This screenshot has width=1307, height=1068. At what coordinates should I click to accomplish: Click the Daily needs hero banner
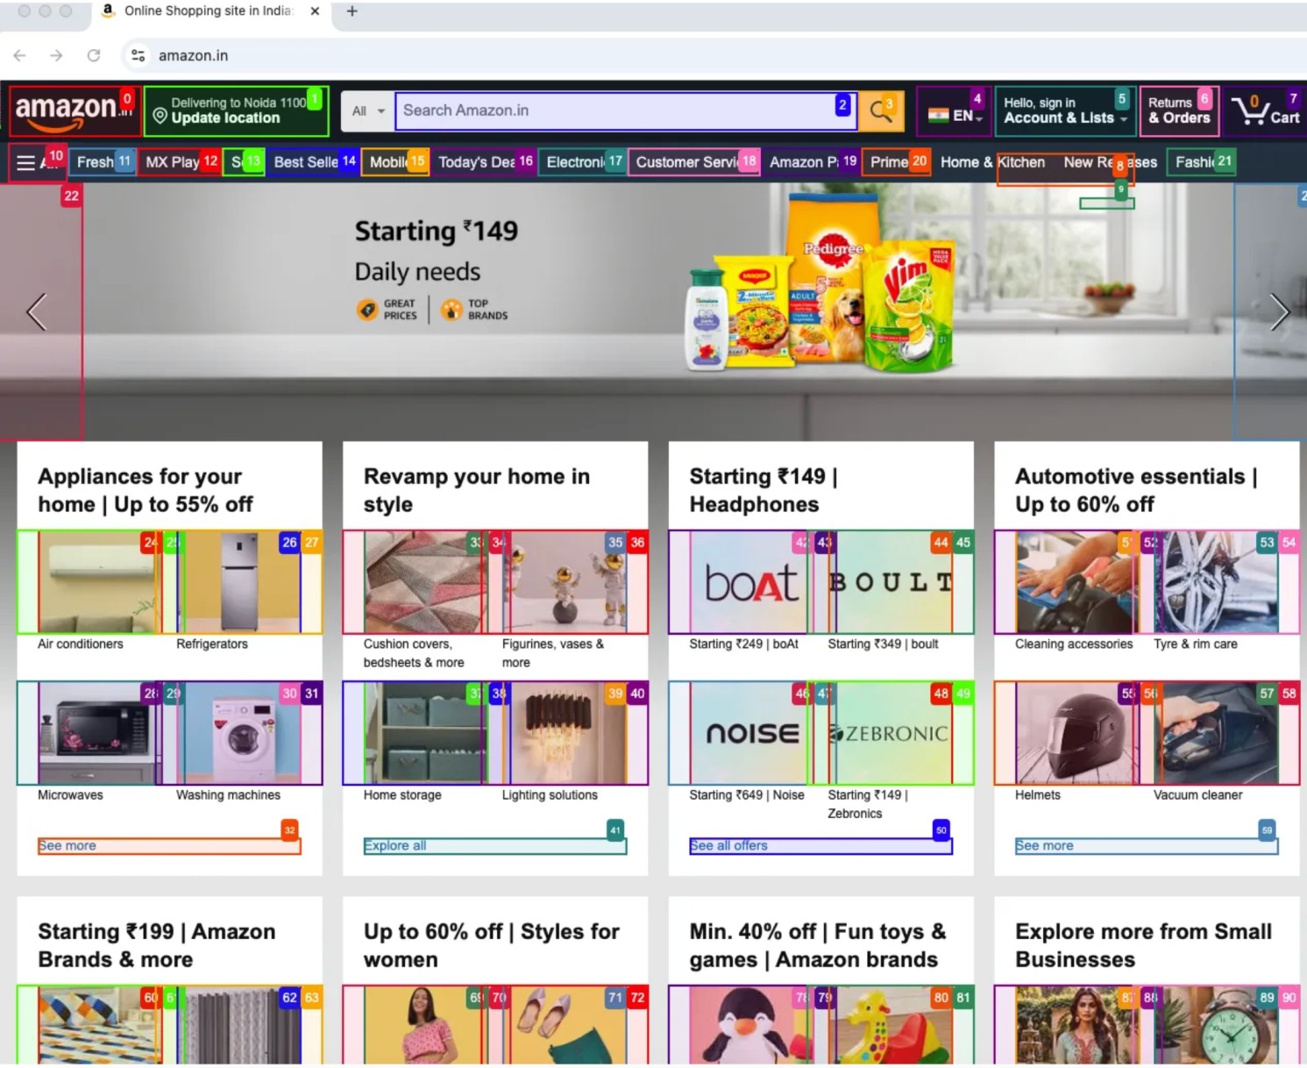pyautogui.click(x=653, y=311)
